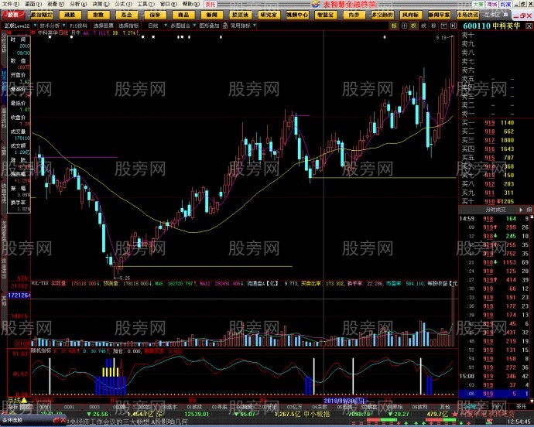Click the red 委托 button in the menu bar
The width and height of the screenshot is (534, 427).
(x=211, y=5)
